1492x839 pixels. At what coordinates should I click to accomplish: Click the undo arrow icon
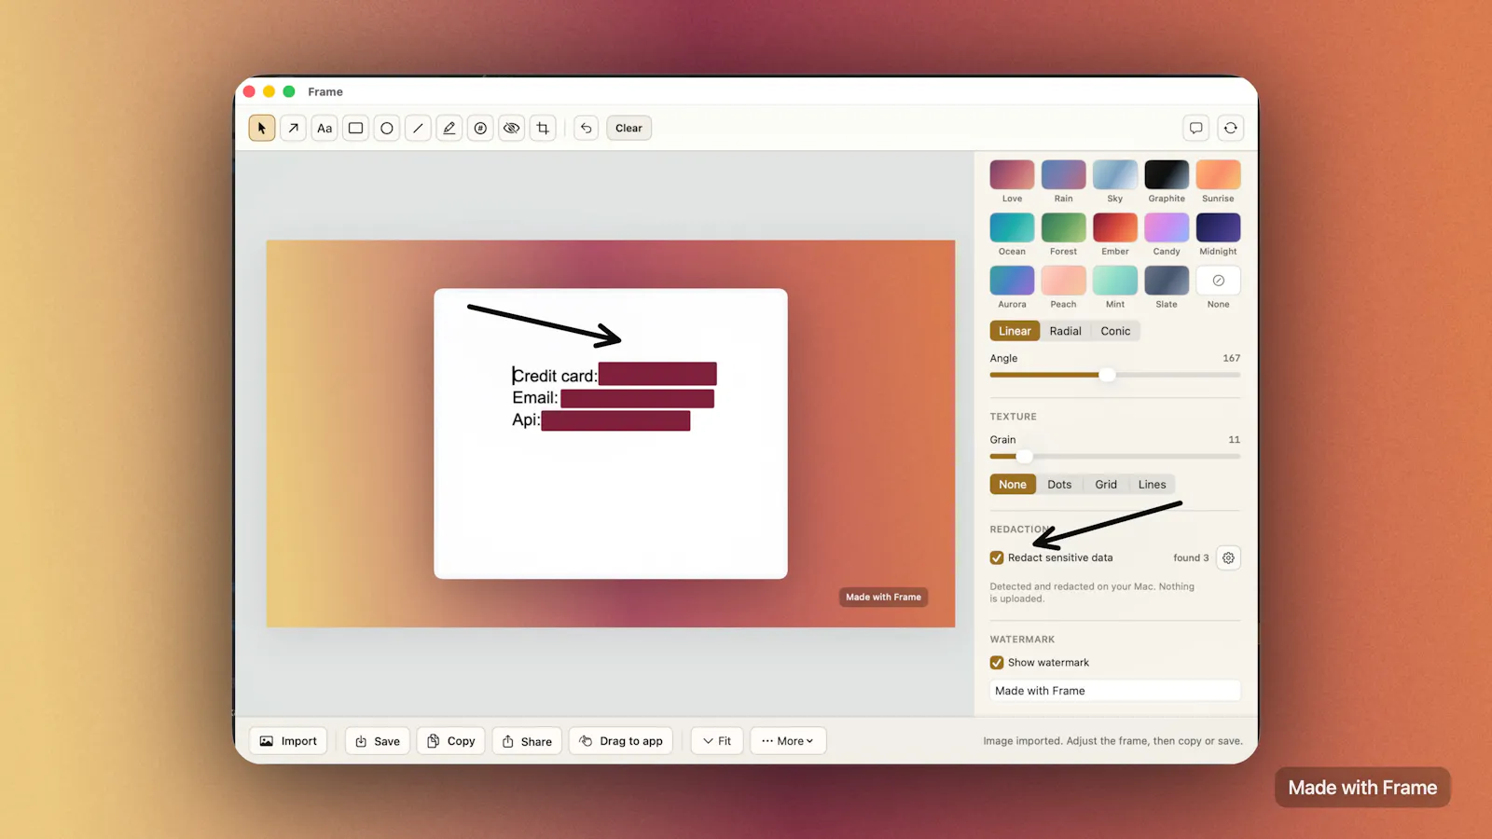586,128
